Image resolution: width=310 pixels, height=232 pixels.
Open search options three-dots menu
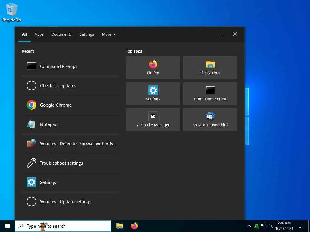click(222, 34)
